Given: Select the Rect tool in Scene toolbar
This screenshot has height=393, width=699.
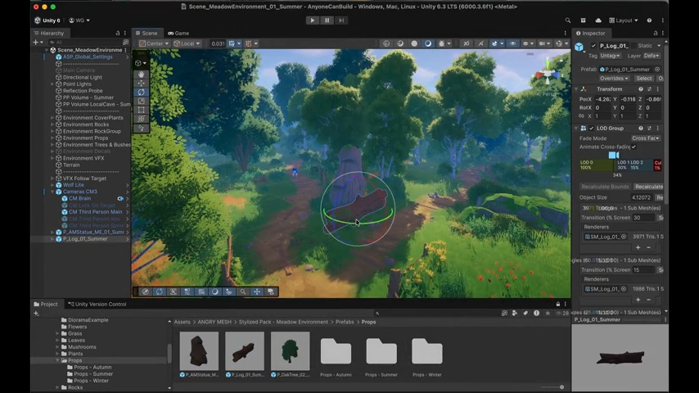Looking at the screenshot, I should [142, 110].
